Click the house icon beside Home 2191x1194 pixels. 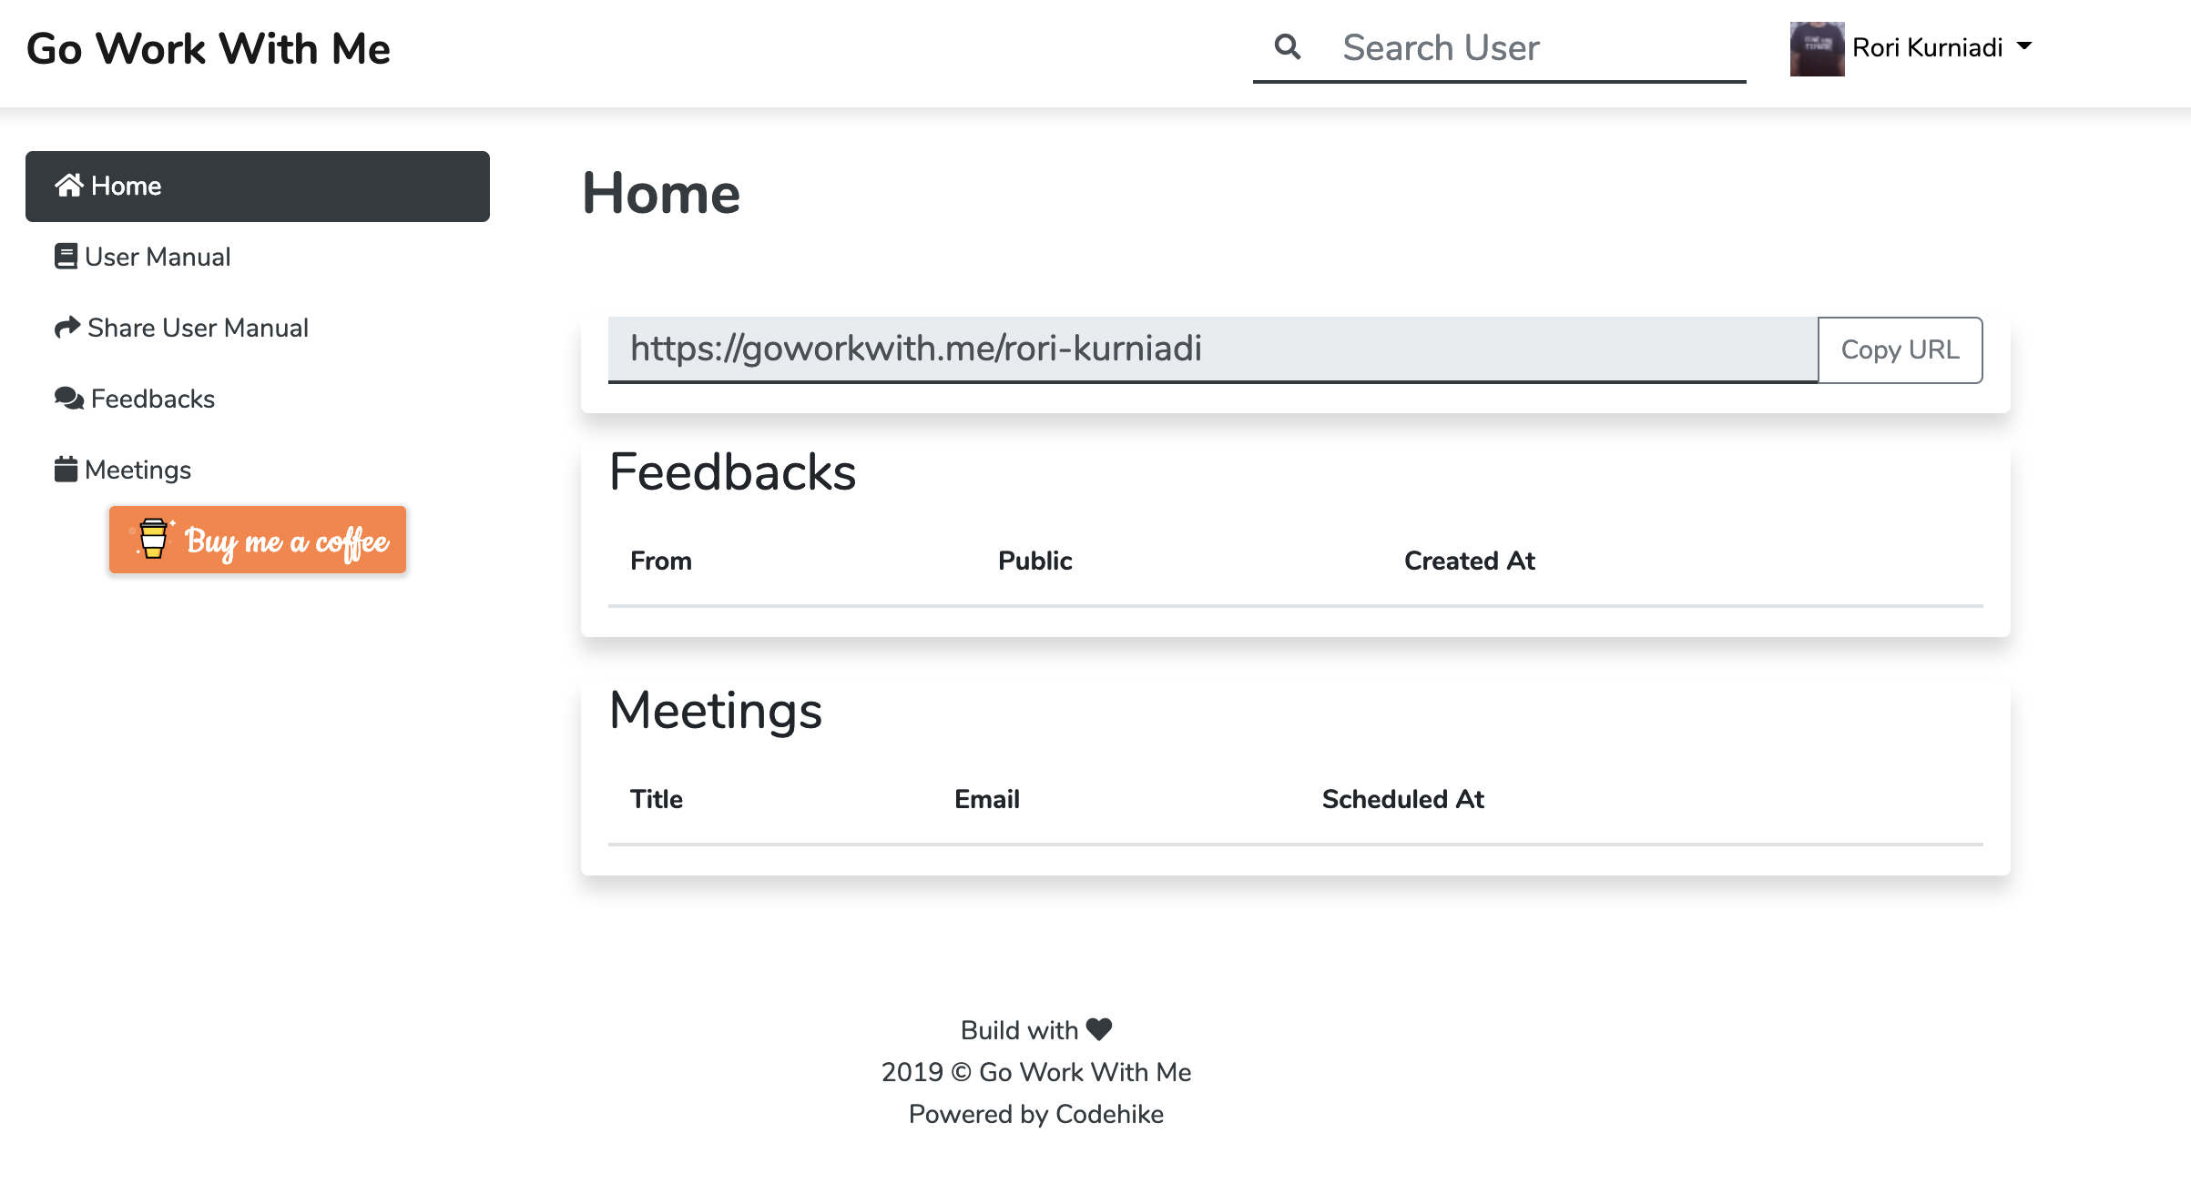tap(69, 186)
